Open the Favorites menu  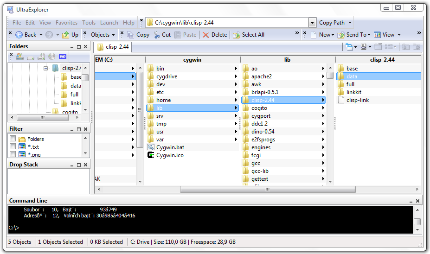click(x=66, y=23)
